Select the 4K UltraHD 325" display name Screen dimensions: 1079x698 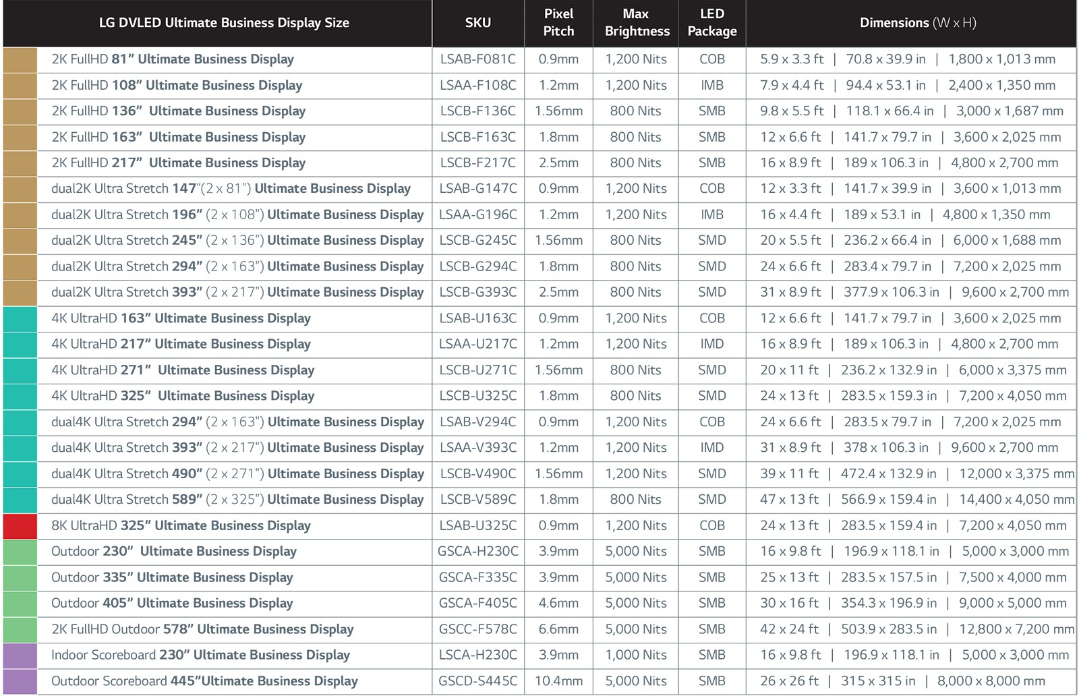pyautogui.click(x=183, y=397)
